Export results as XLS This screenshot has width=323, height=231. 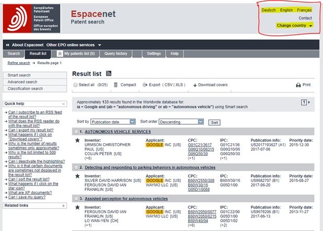[x=179, y=85]
